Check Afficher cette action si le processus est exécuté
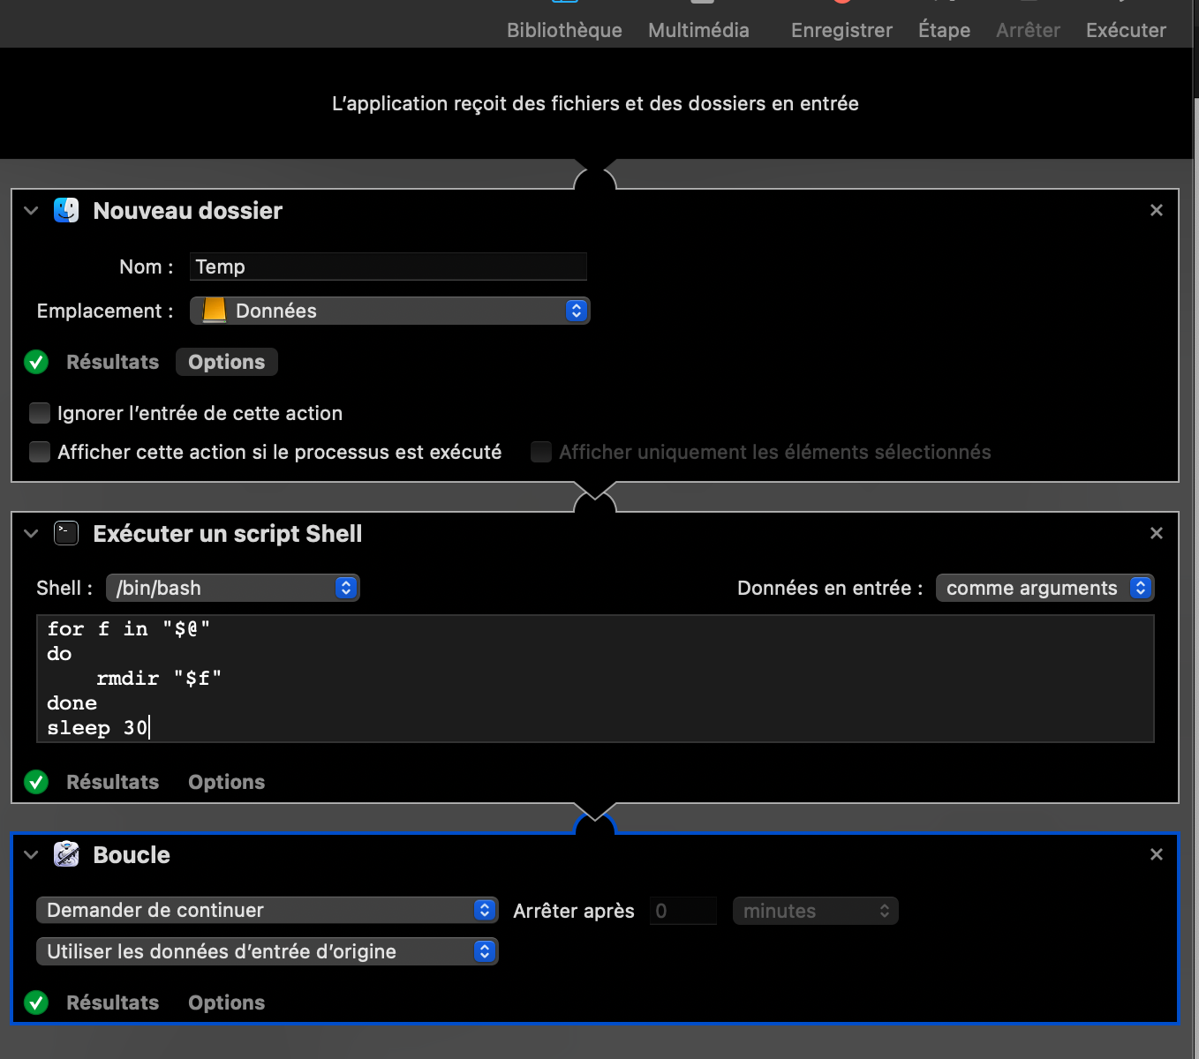1199x1059 pixels. [40, 452]
